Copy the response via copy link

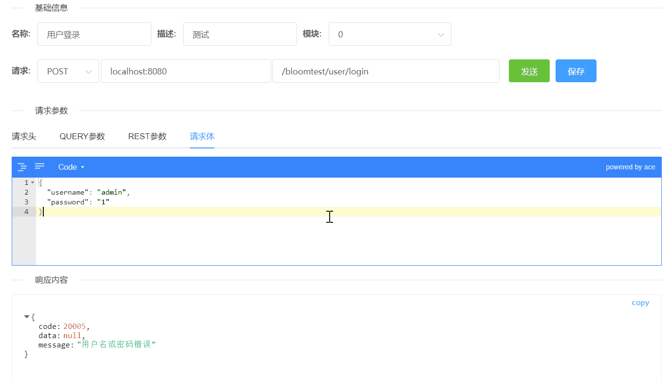tap(640, 303)
